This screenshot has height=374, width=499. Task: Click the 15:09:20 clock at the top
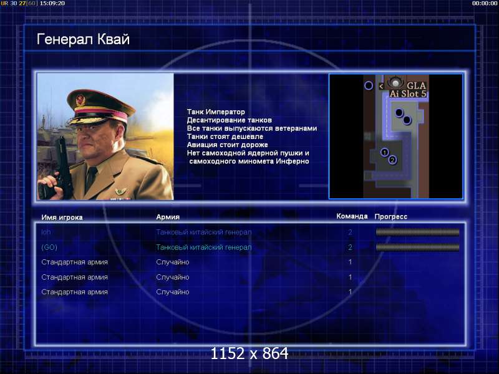click(52, 3)
